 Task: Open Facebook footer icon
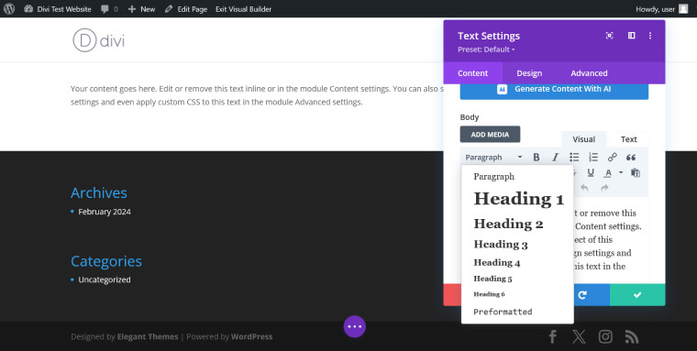552,336
